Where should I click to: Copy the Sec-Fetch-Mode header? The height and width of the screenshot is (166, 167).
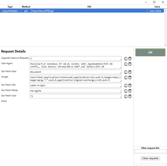(x=126, y=91)
